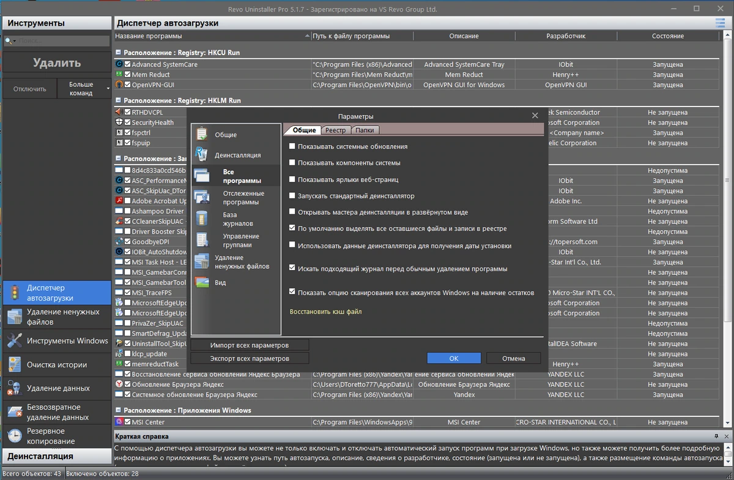Pin the Краткая справка panel
This screenshot has height=480, width=734.
click(716, 436)
